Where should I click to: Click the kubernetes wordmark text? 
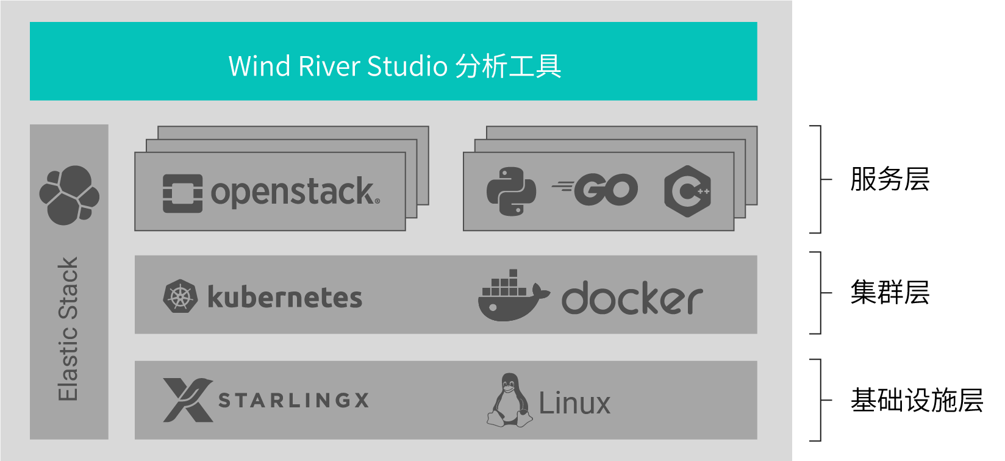285,296
